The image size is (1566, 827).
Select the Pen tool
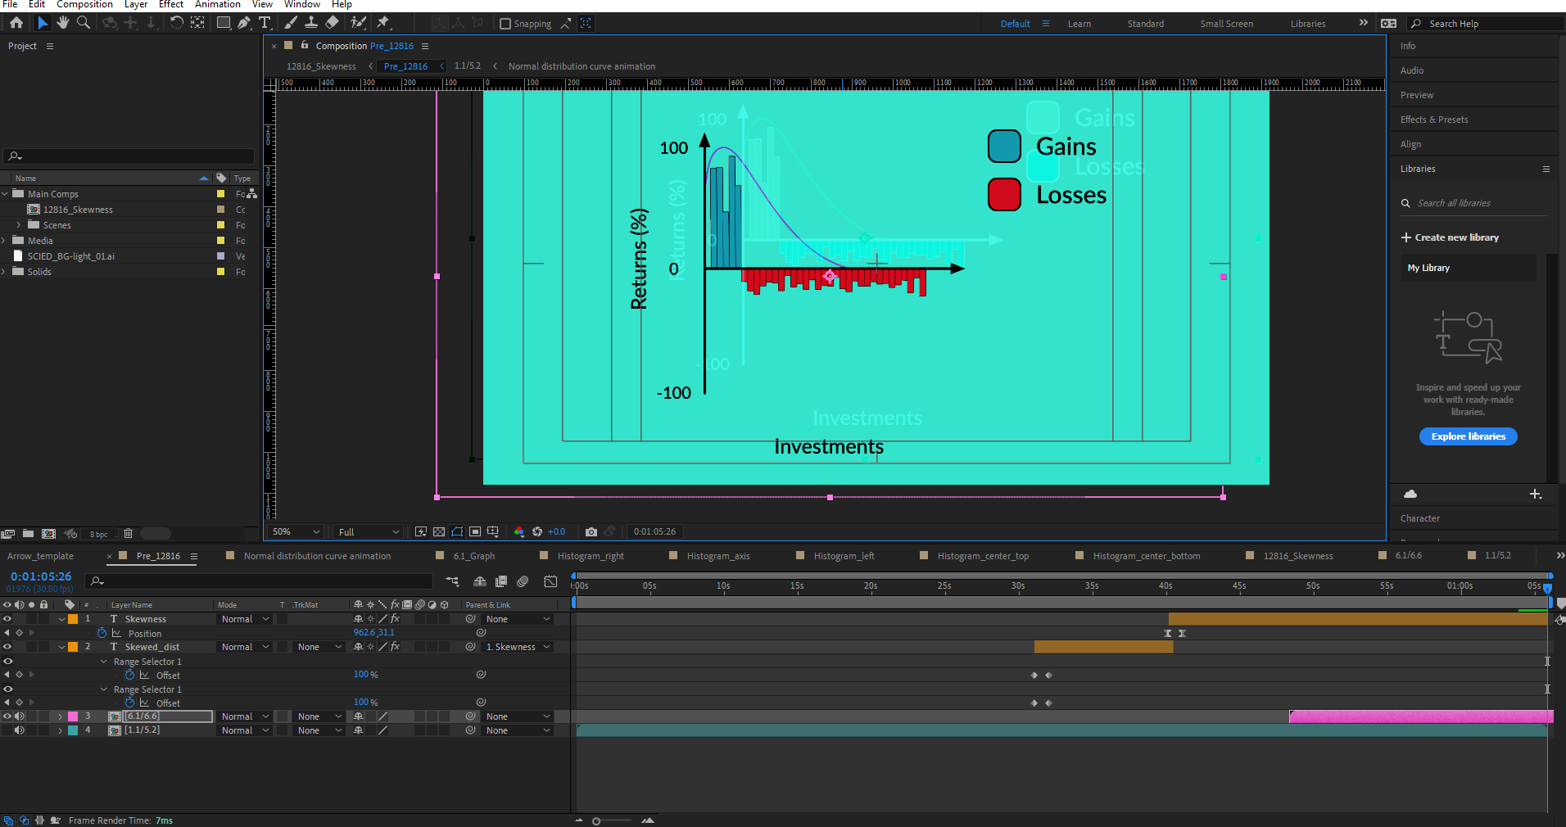242,24
